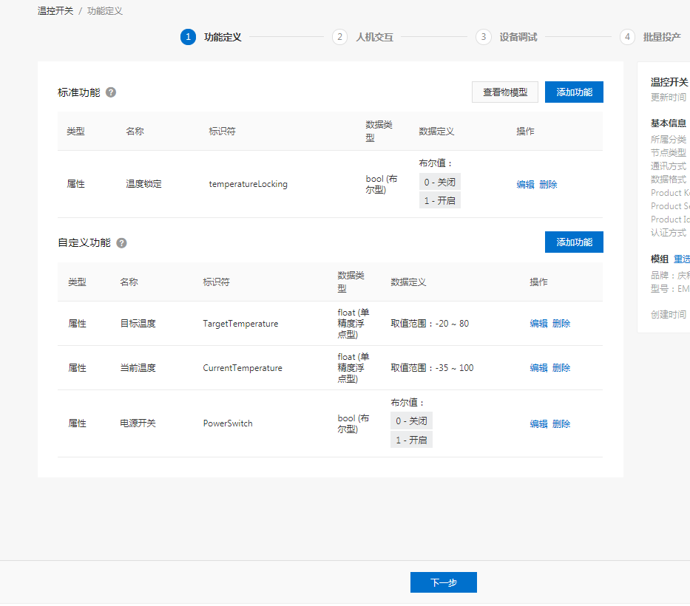Click the PowerSwitch identifier

point(228,423)
